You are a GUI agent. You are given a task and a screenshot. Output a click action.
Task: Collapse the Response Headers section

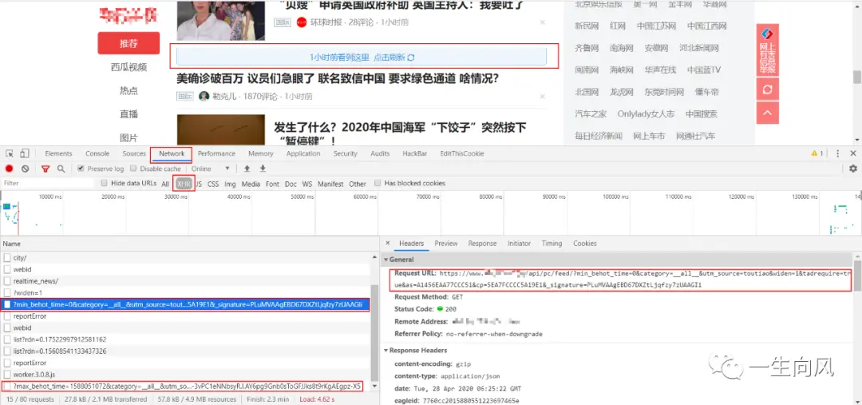(386, 351)
